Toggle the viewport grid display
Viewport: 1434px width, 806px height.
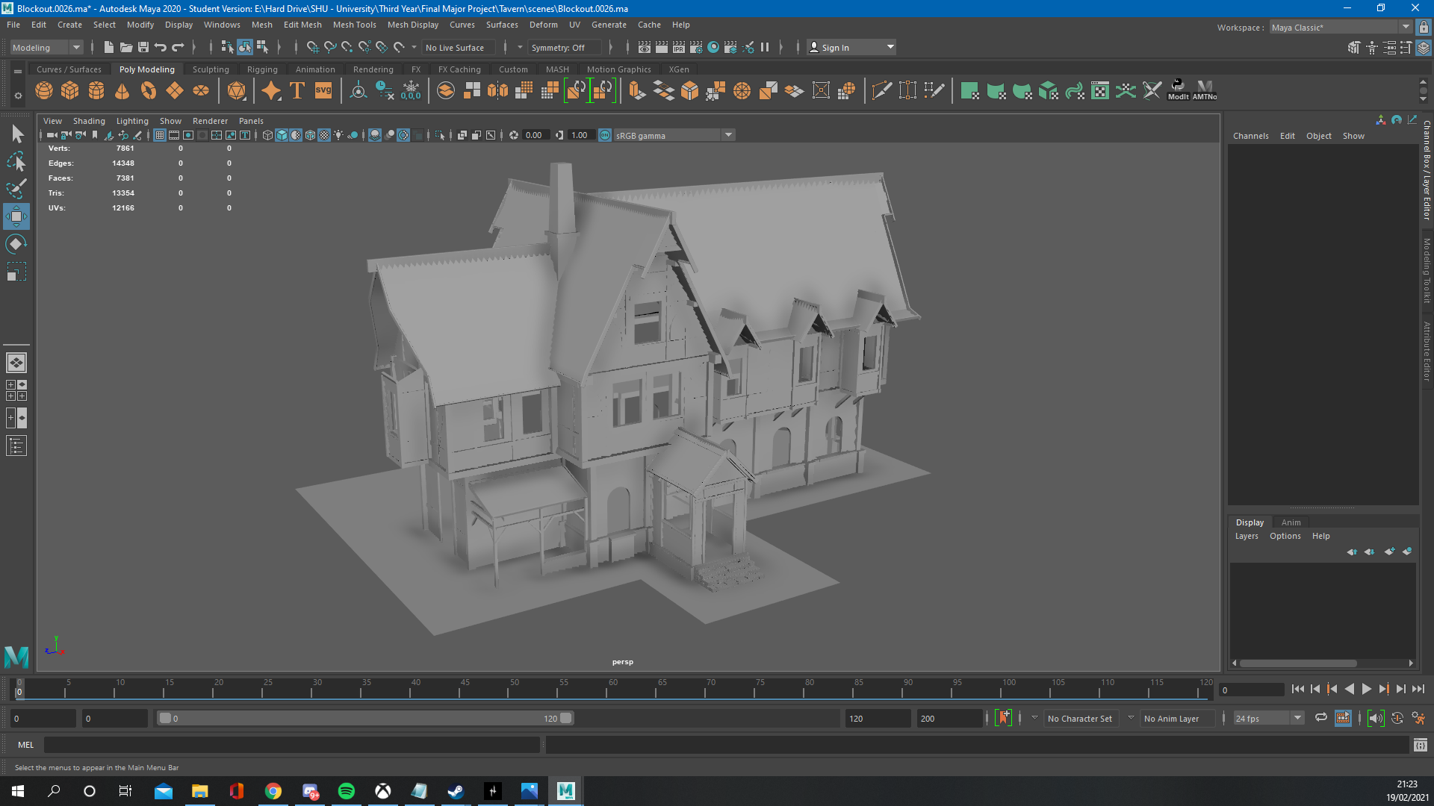160,135
